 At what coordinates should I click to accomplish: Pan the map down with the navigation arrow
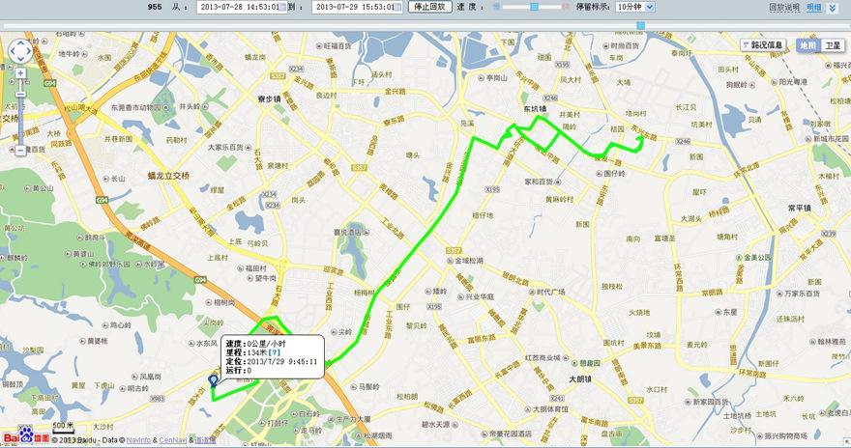[x=20, y=59]
